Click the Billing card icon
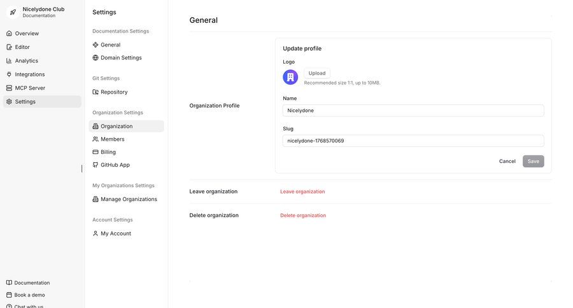Viewport: 573px width, 308px height. pos(95,152)
